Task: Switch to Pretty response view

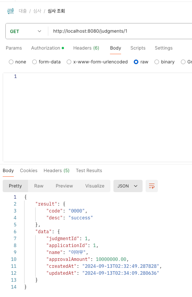Action: pyautogui.click(x=15, y=186)
